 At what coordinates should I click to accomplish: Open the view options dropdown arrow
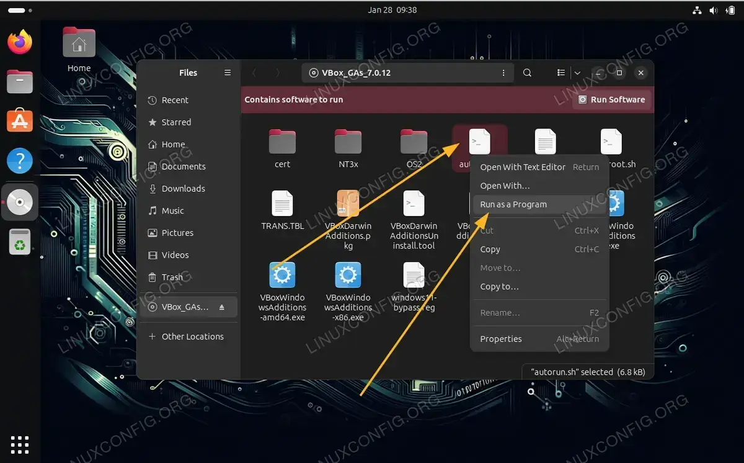click(x=577, y=73)
